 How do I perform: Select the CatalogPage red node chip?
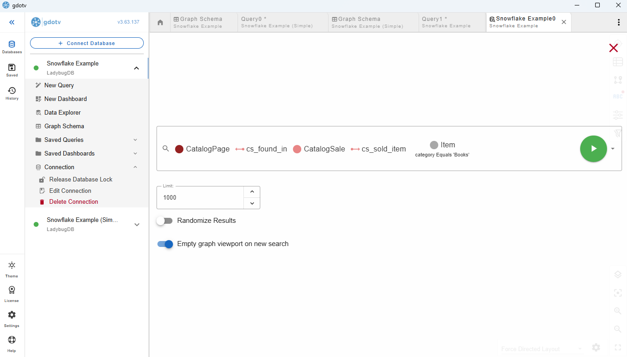202,149
